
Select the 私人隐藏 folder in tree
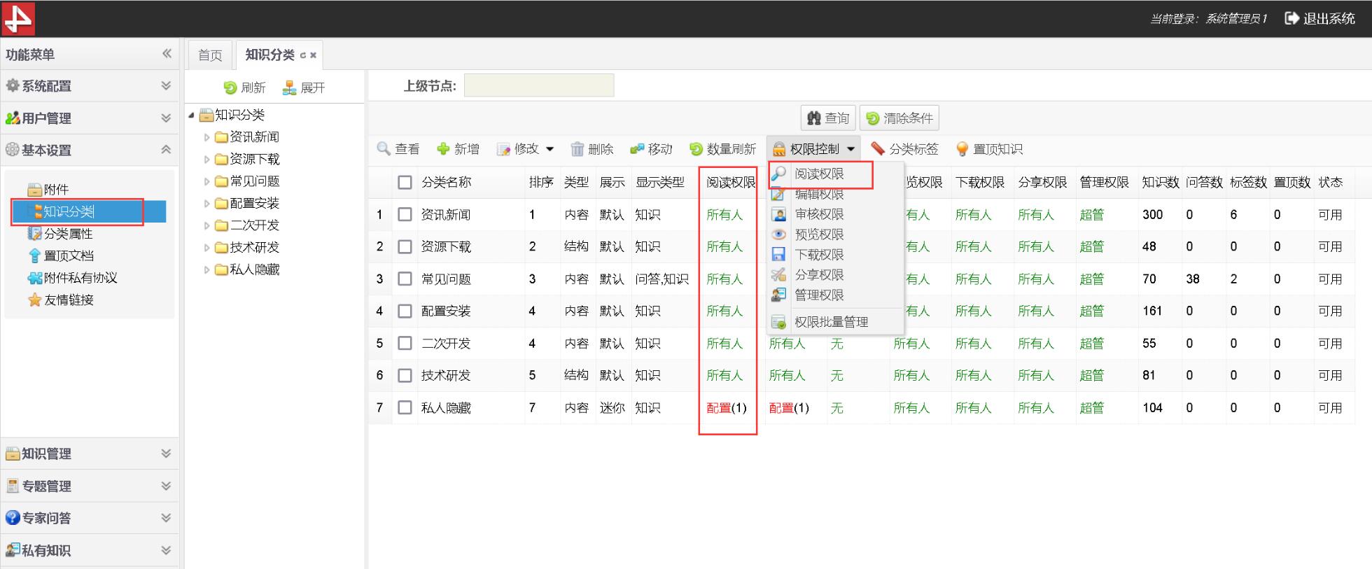(x=248, y=269)
